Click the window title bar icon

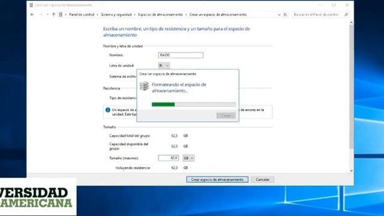31,5
